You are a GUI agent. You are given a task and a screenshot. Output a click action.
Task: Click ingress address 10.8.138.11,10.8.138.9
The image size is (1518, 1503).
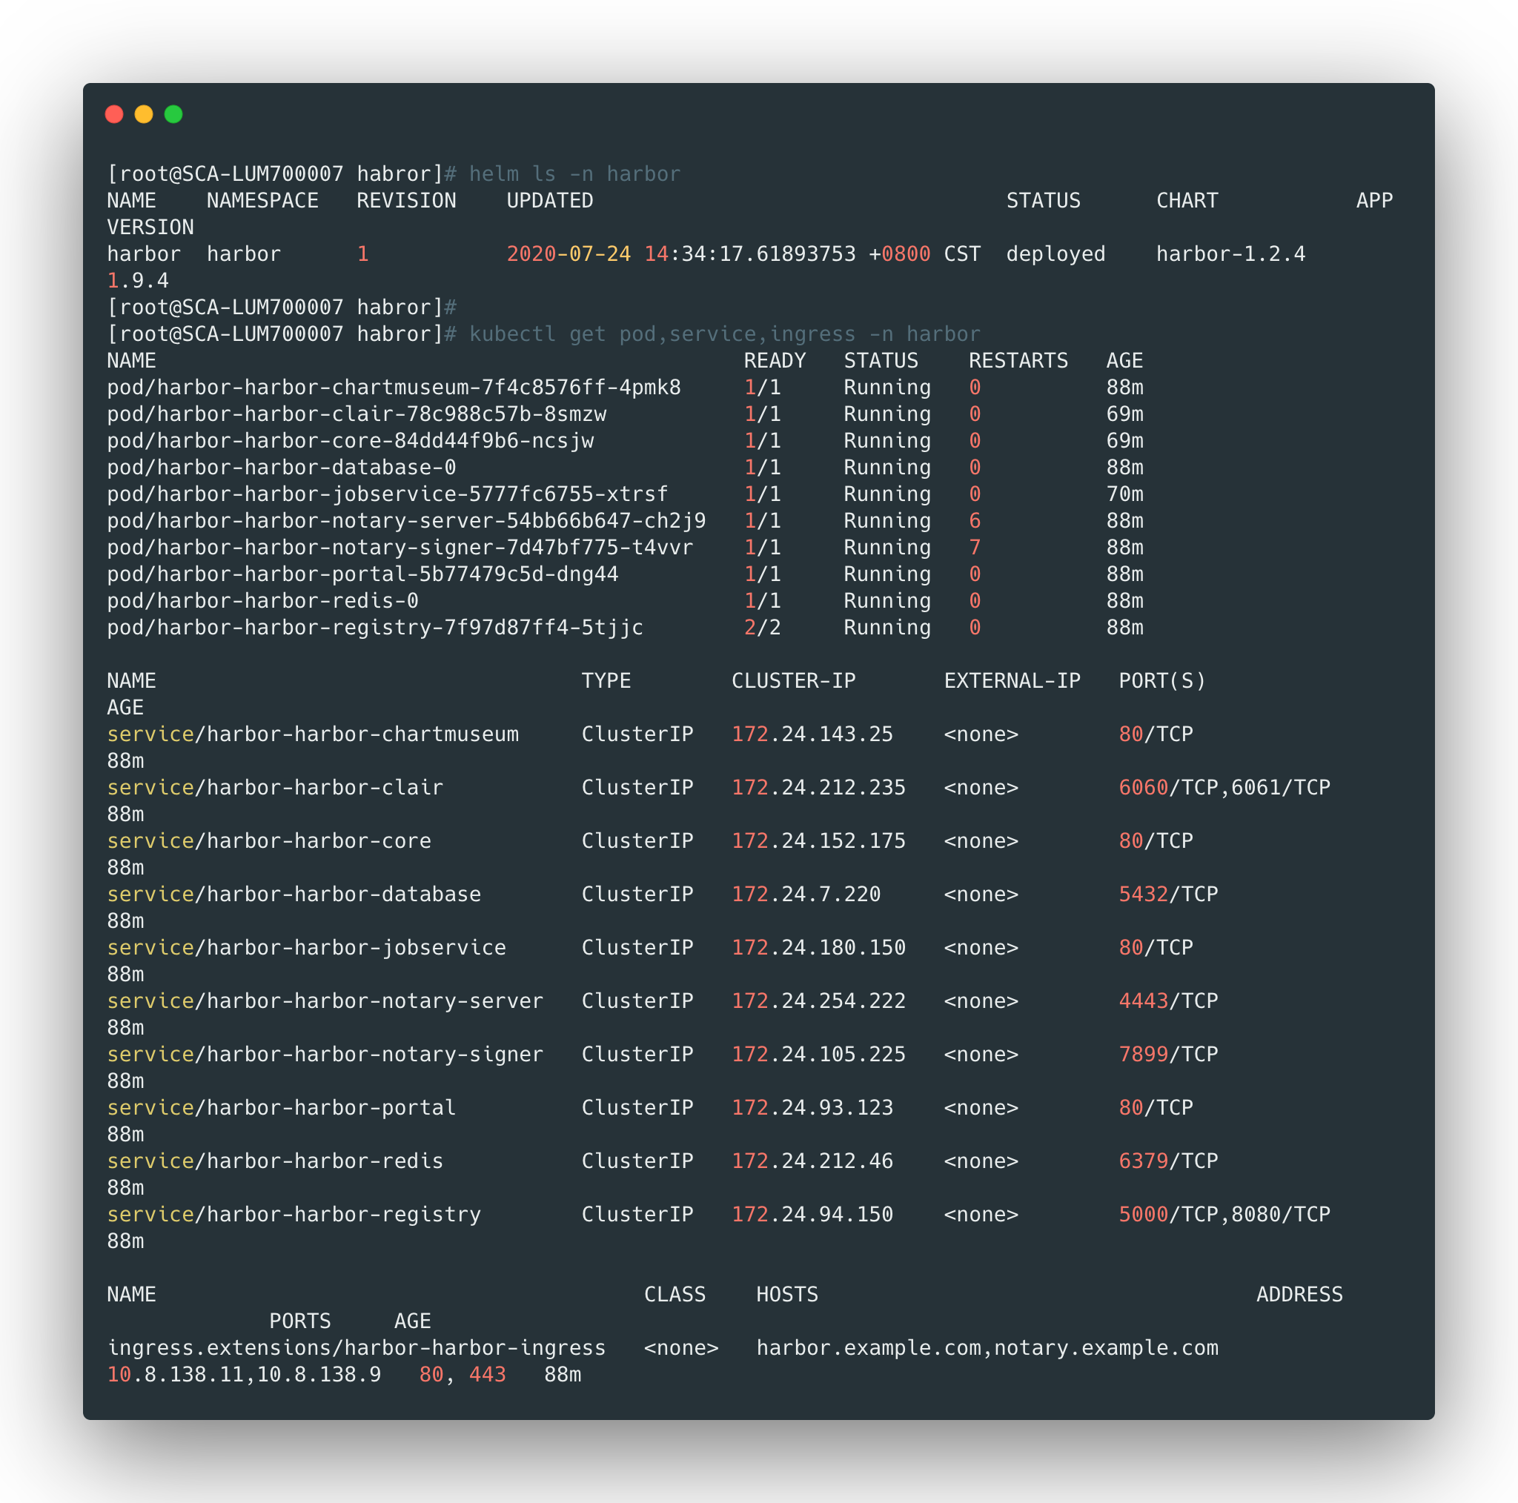tap(244, 1375)
